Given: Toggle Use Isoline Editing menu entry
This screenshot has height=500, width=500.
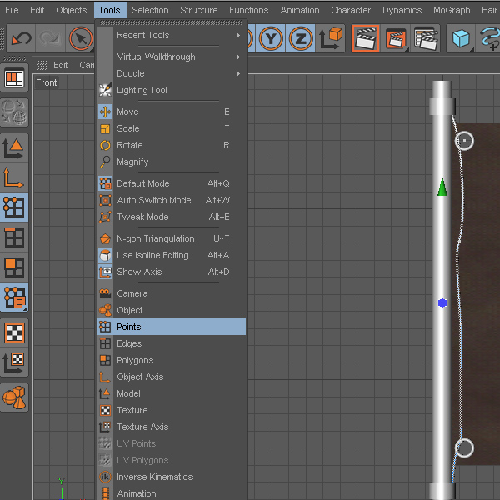Looking at the screenshot, I should pyautogui.click(x=171, y=255).
